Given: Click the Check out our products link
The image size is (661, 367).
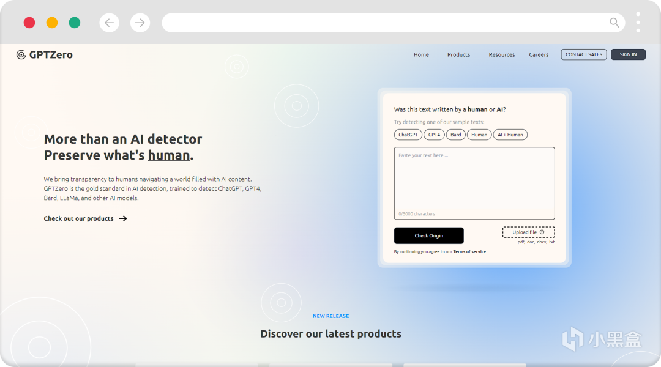Looking at the screenshot, I should [78, 218].
